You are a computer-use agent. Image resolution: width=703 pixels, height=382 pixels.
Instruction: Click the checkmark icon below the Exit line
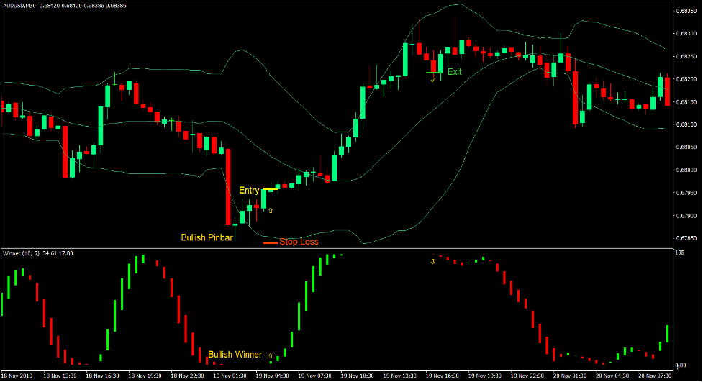click(x=432, y=80)
